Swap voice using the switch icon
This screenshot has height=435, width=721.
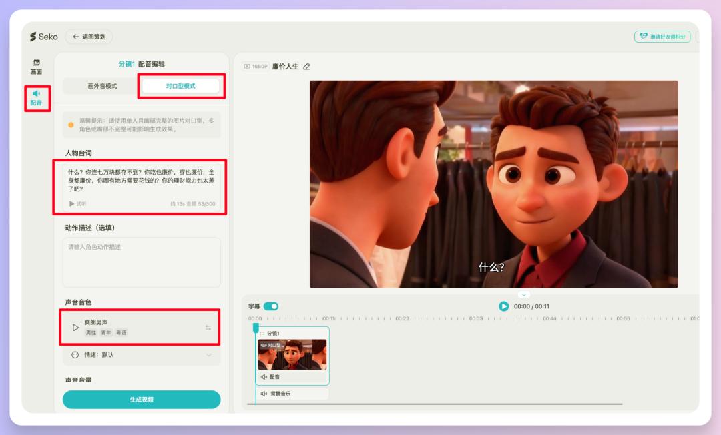pyautogui.click(x=208, y=328)
